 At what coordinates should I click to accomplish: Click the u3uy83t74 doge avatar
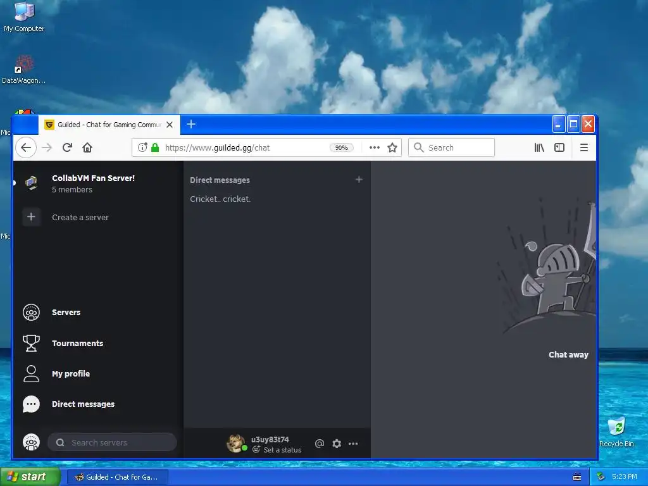pos(236,443)
